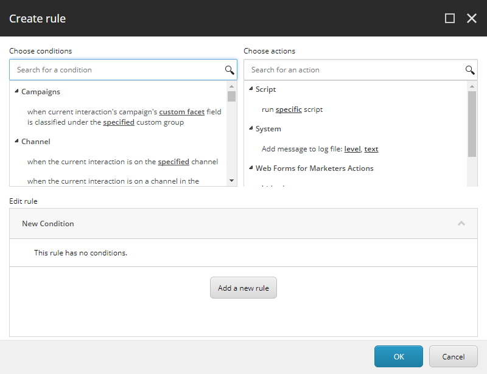Click specified link in channel condition

[x=173, y=162]
